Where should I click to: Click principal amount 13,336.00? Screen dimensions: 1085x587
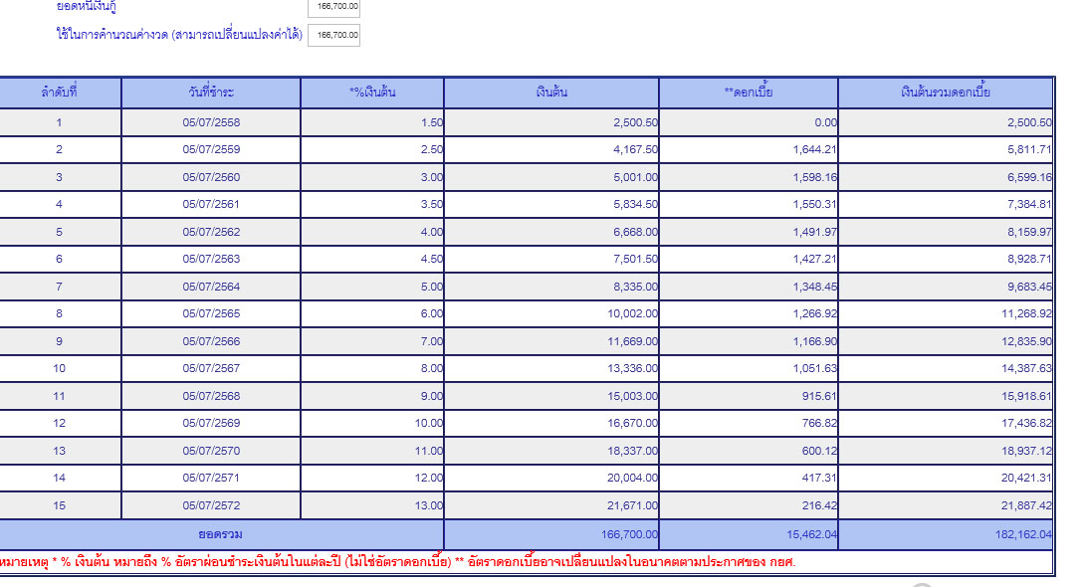(632, 368)
